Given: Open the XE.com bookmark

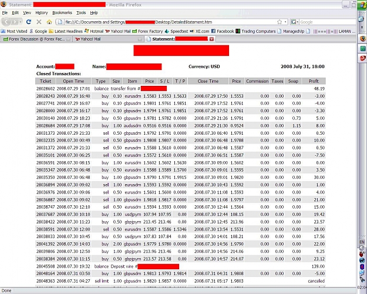Looking at the screenshot, I should tap(200, 31).
